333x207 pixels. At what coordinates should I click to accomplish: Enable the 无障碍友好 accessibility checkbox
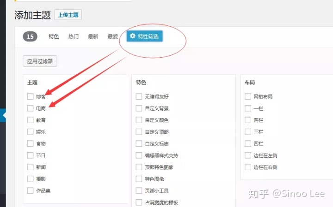pos(139,96)
